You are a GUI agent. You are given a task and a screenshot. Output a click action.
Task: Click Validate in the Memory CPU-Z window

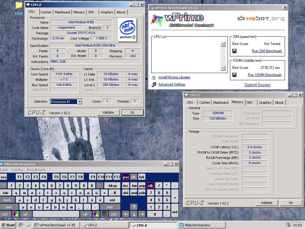(267, 203)
